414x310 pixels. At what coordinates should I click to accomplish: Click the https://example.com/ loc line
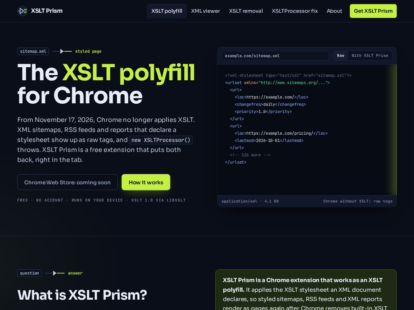(x=272, y=97)
